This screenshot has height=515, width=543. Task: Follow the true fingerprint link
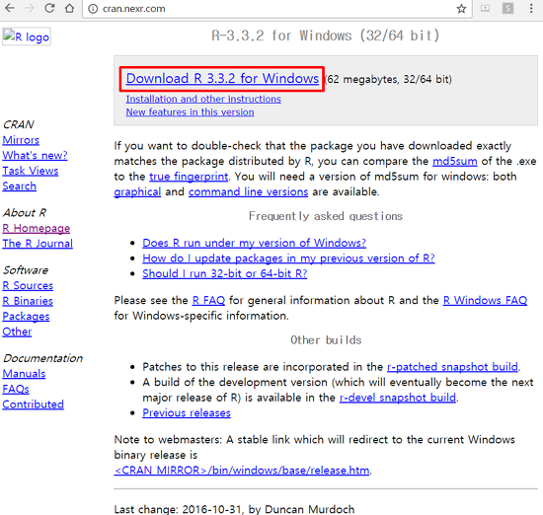click(189, 177)
